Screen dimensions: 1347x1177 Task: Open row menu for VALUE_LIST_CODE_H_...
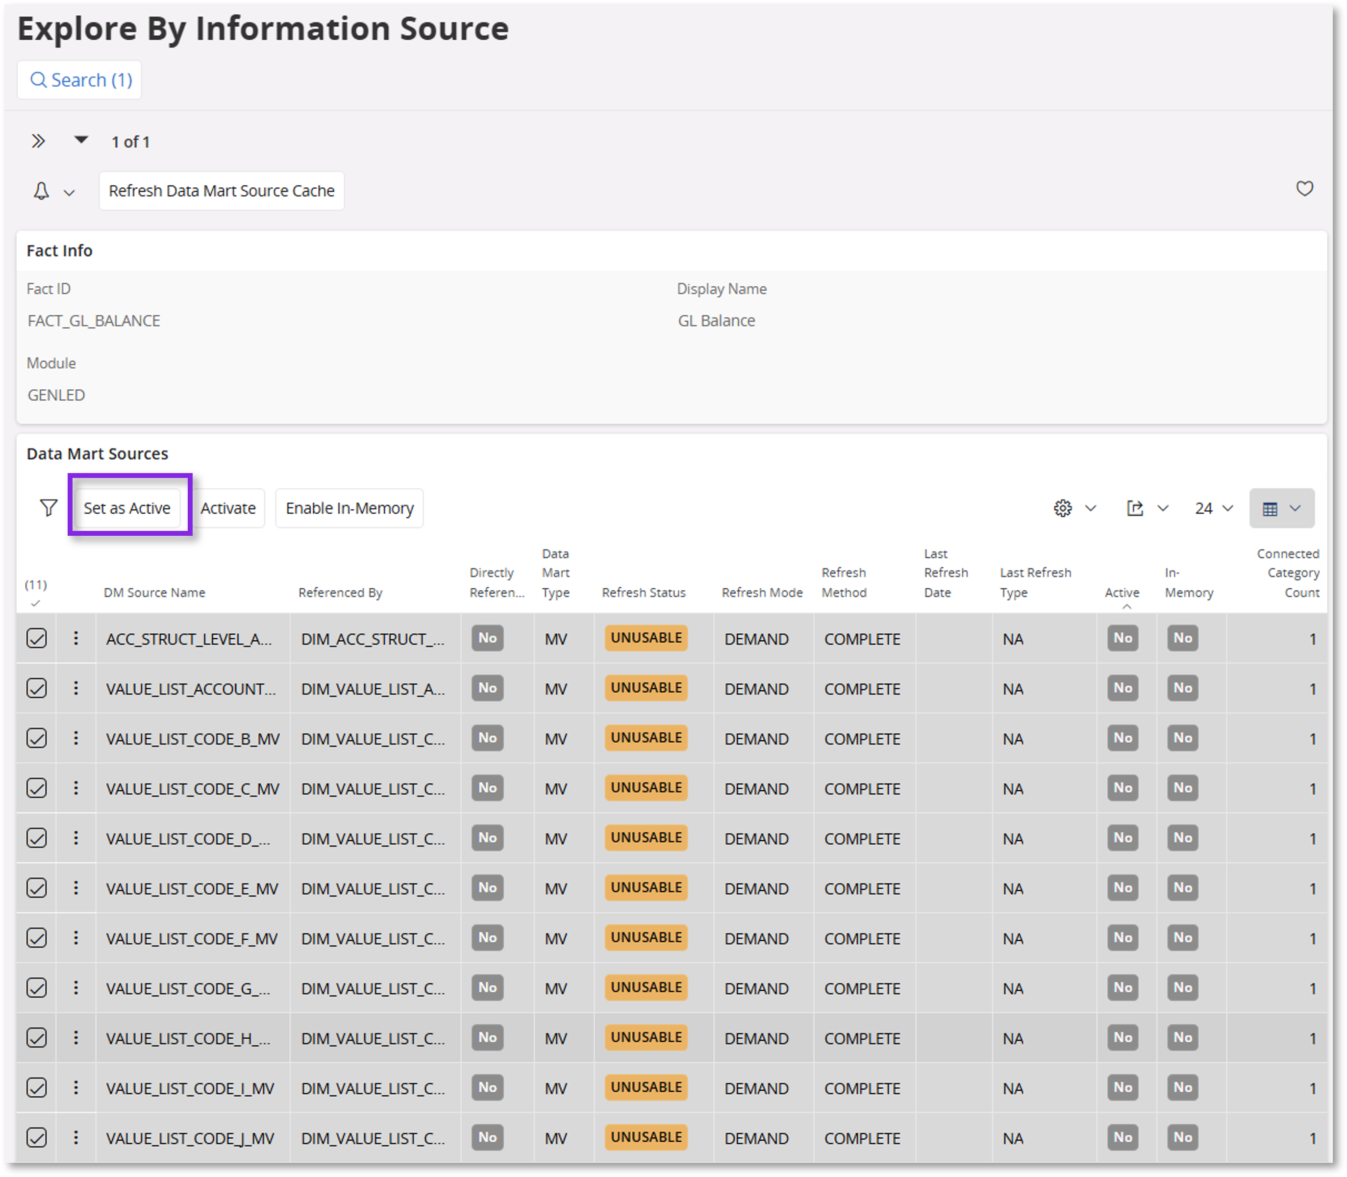pyautogui.click(x=76, y=1037)
